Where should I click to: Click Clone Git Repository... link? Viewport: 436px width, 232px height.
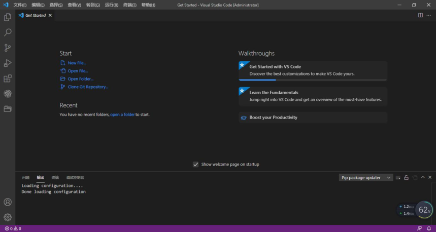tap(88, 87)
